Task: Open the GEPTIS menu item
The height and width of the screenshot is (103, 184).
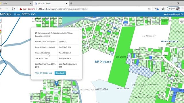Action: (x=26, y=14)
